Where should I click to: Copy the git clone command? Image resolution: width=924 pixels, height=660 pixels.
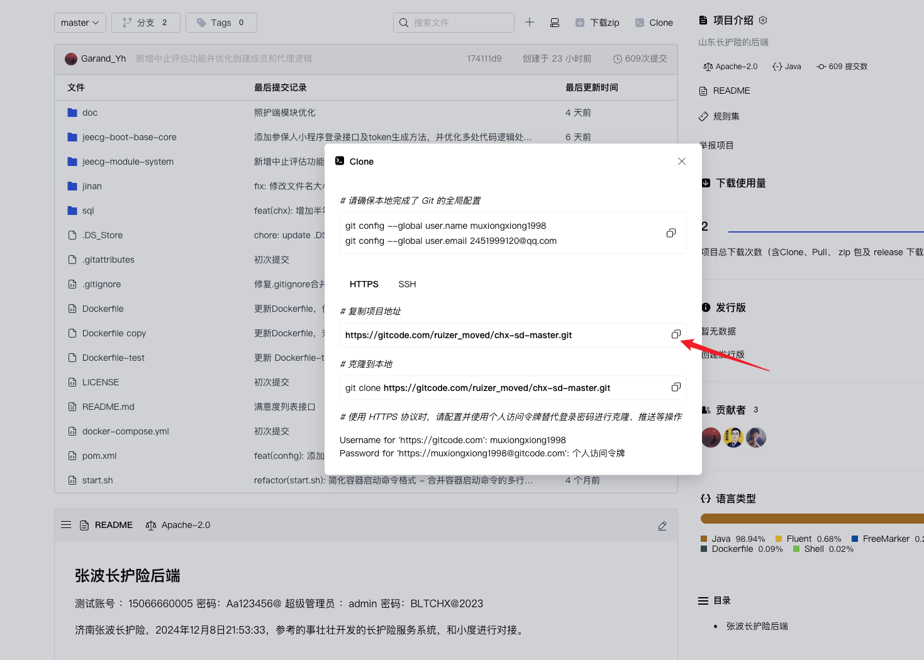[x=676, y=387]
